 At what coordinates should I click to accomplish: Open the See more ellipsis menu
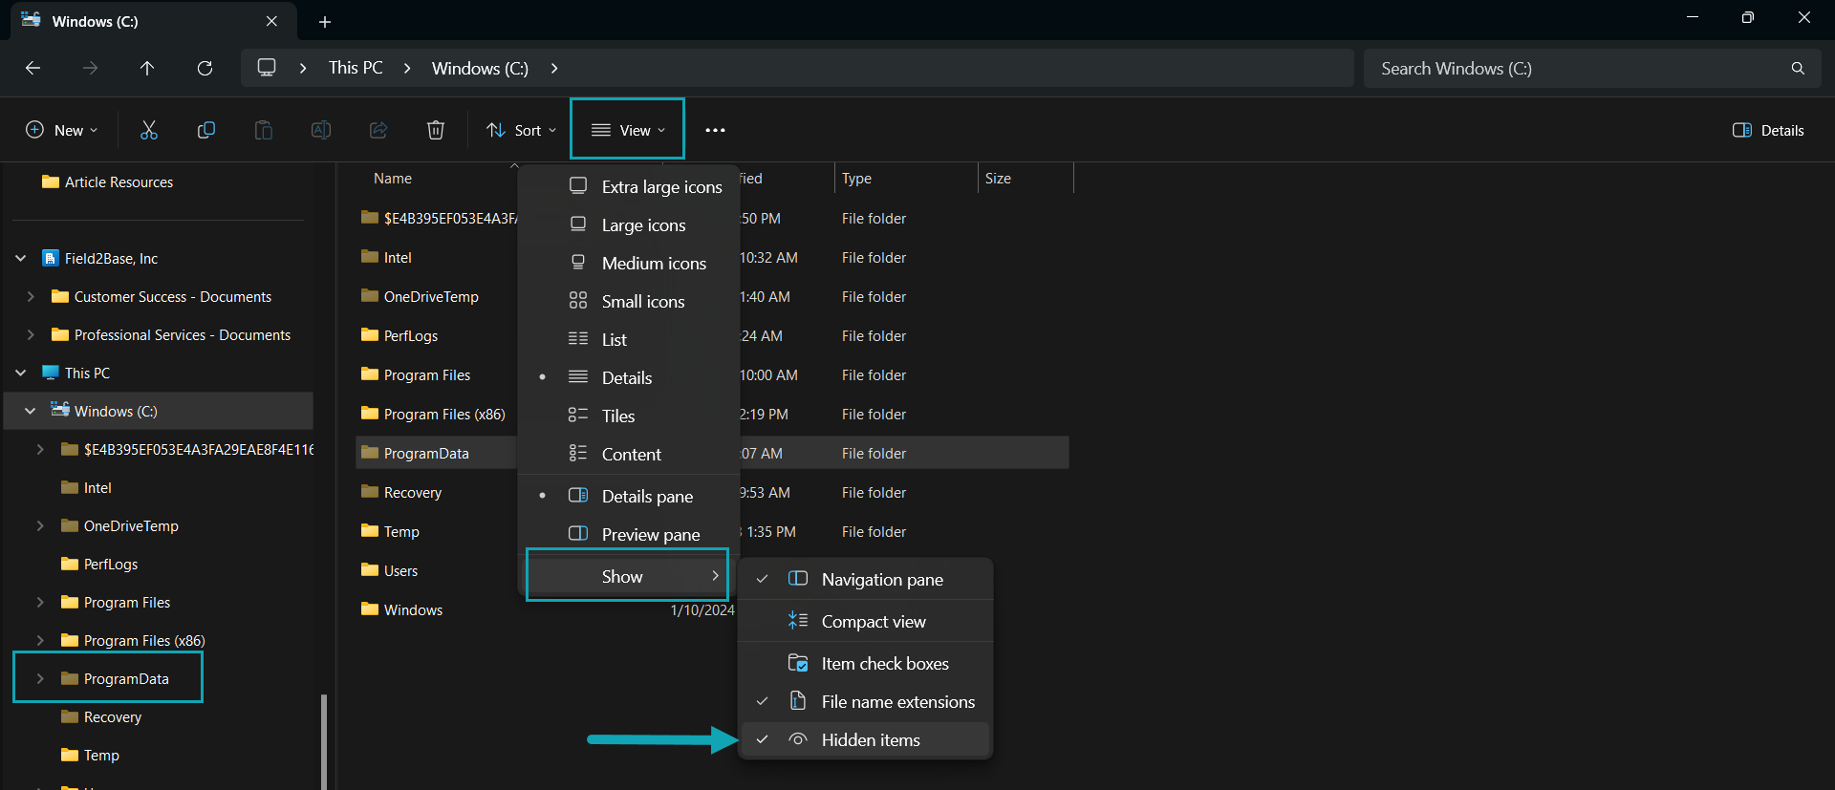[715, 130]
